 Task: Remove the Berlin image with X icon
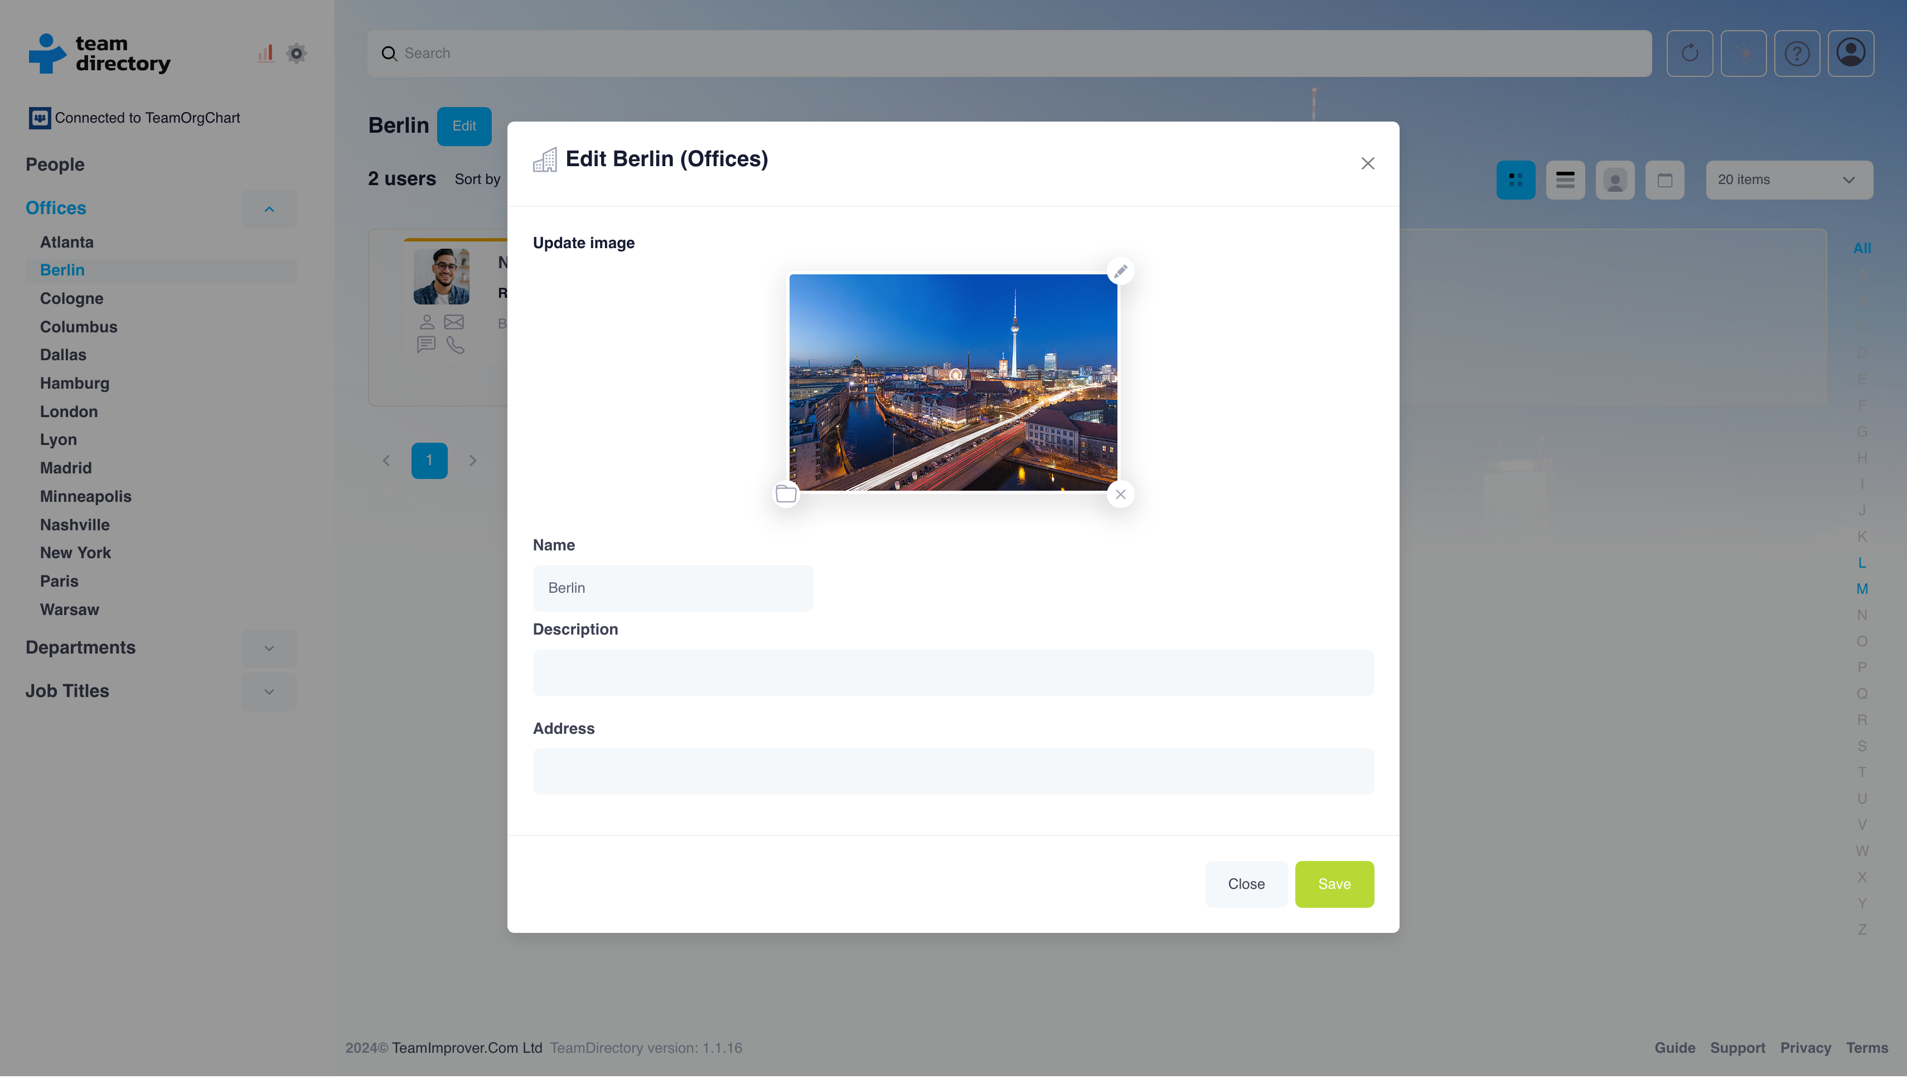coord(1120,494)
